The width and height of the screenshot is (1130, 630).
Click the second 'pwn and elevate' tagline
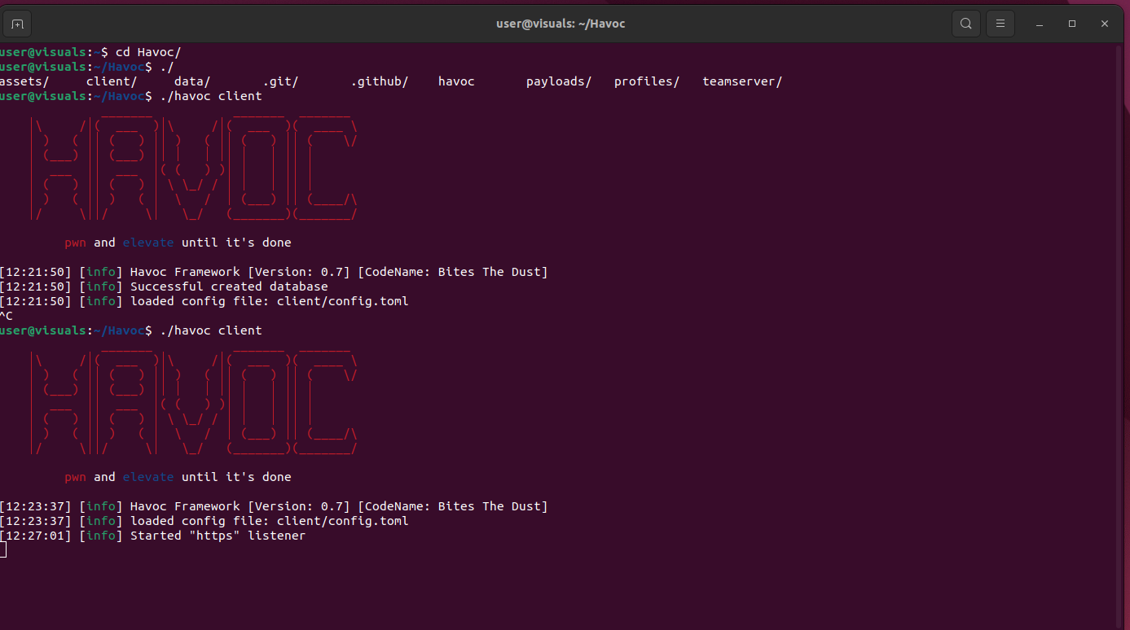click(x=178, y=477)
